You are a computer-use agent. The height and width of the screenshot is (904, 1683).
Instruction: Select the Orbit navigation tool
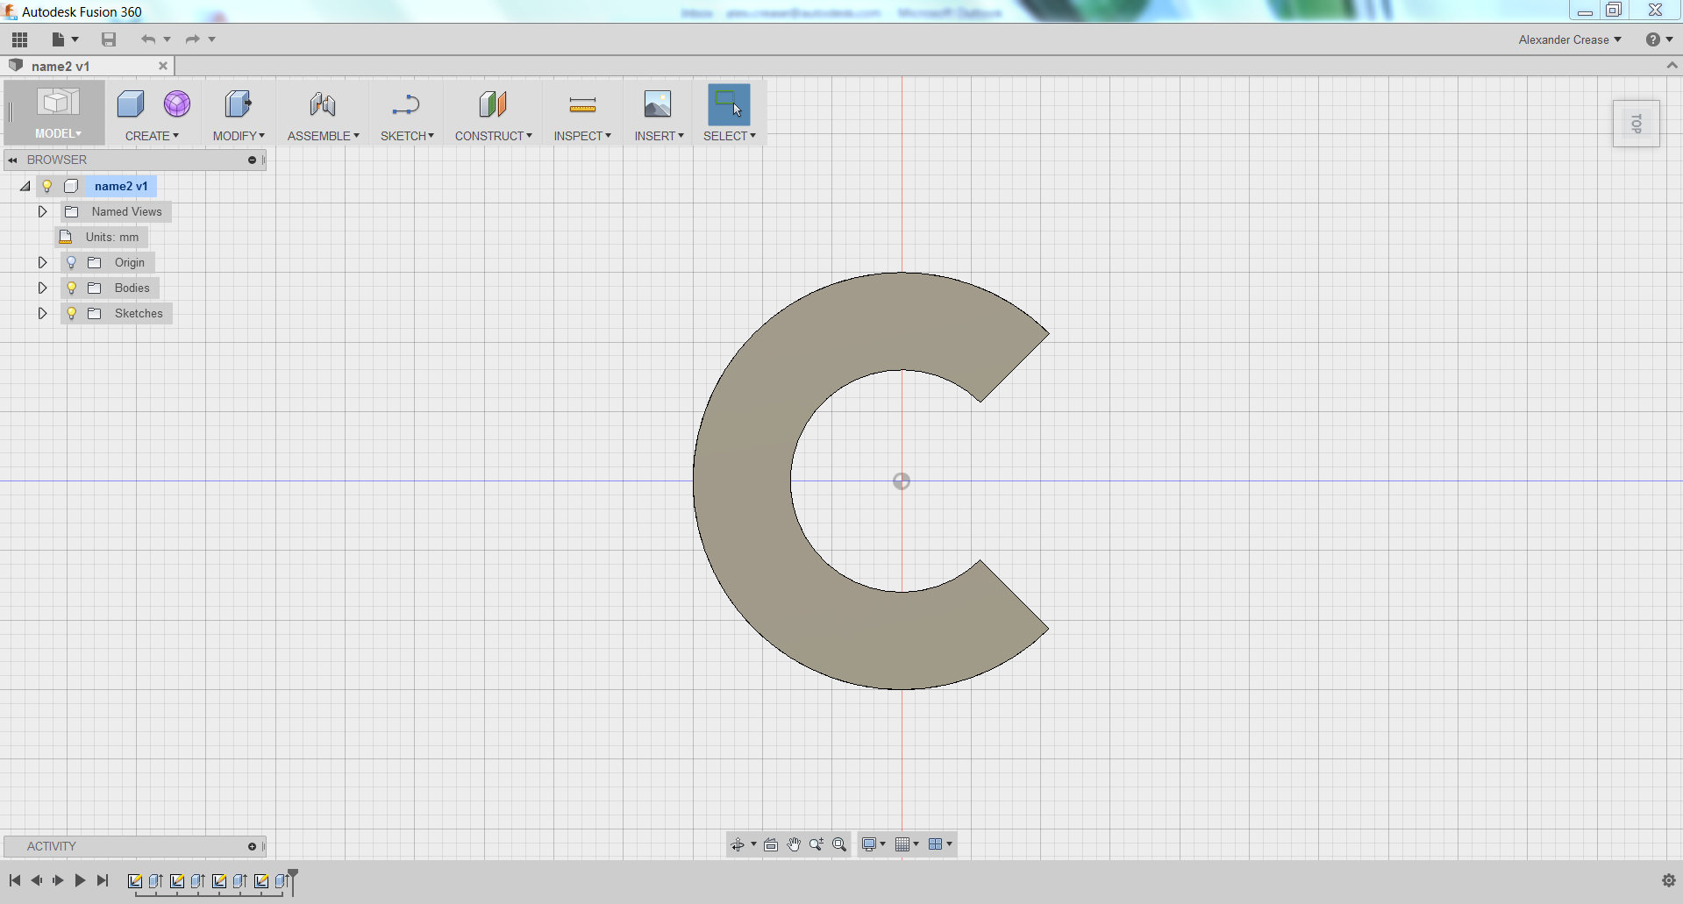pos(738,844)
